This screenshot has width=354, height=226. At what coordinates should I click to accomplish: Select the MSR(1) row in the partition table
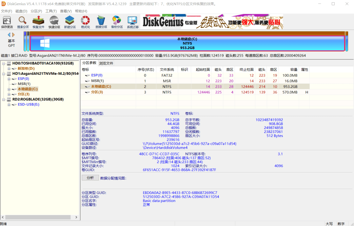pyautogui.click(x=195, y=81)
